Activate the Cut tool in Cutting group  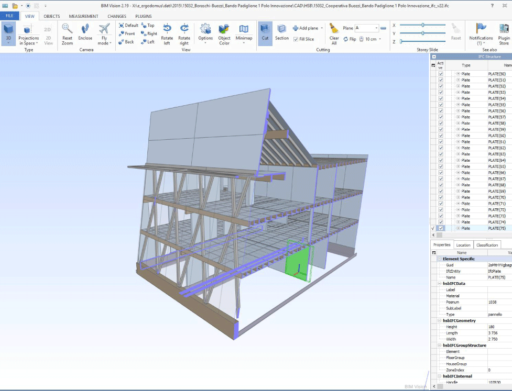point(265,32)
